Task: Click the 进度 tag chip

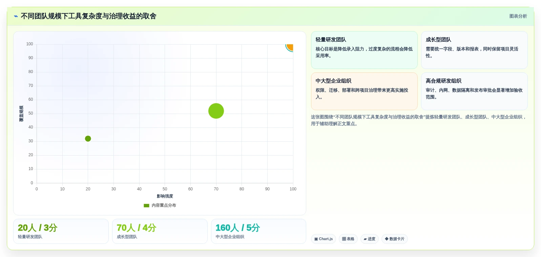Action: (370, 239)
